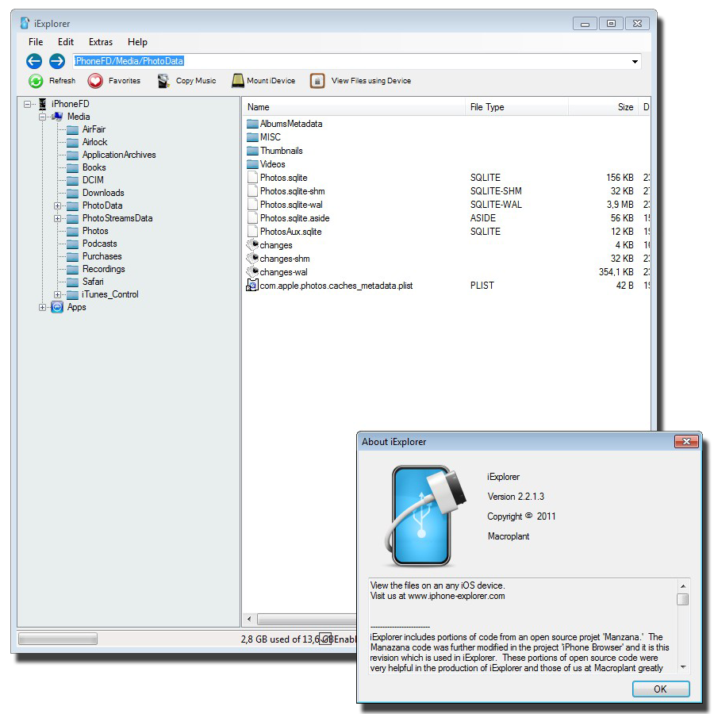Open the address path dropdown arrow

coord(635,62)
